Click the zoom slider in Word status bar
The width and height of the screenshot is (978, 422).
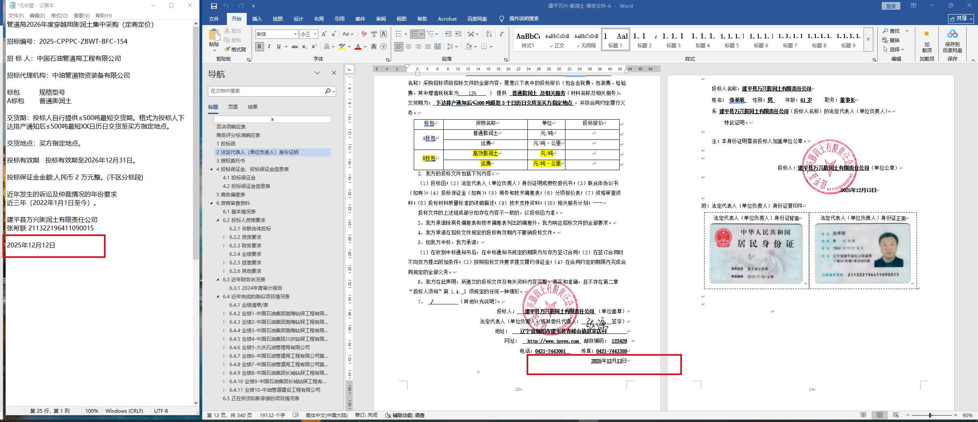pos(930,415)
